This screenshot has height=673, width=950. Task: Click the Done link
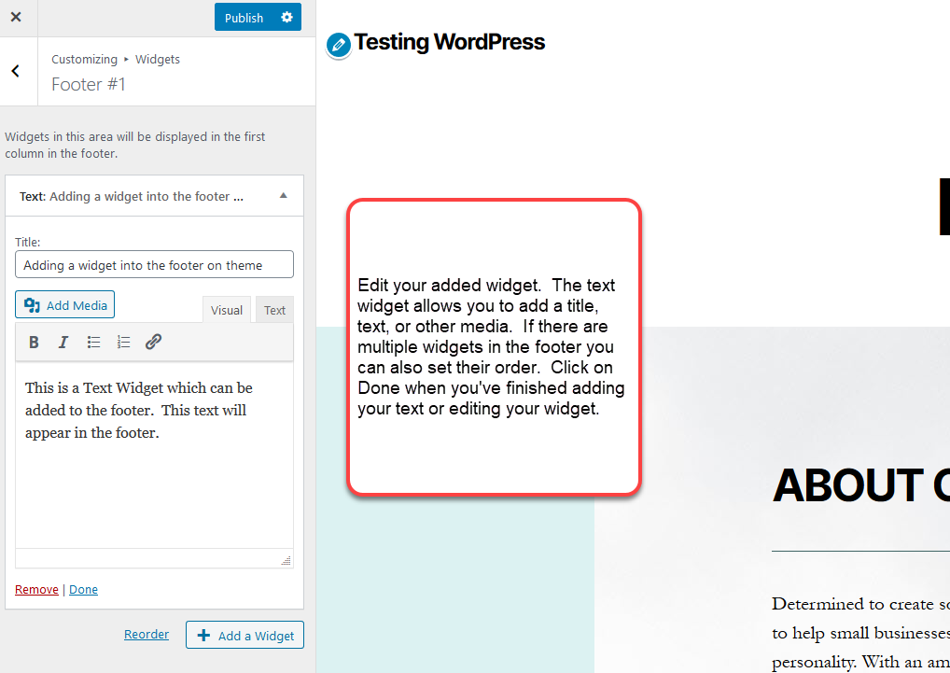tap(83, 589)
